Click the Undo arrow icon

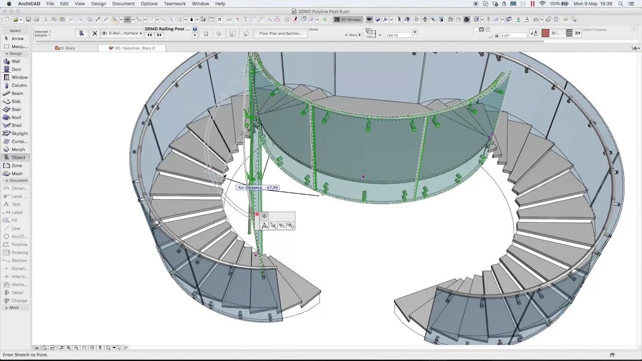tap(71, 20)
